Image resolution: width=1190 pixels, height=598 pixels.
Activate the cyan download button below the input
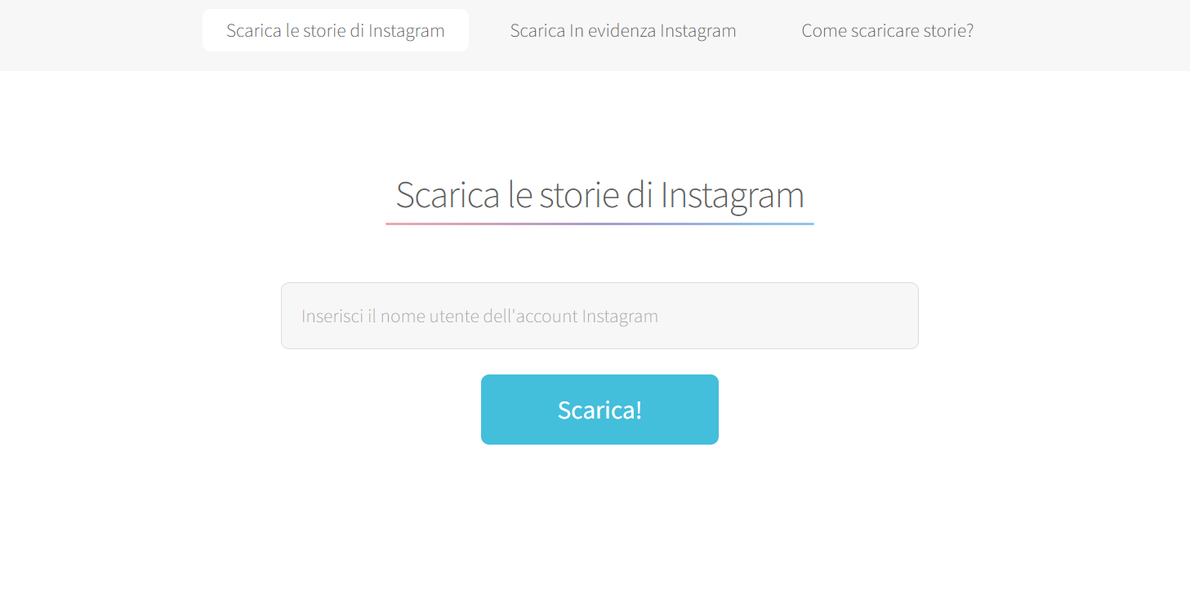tap(599, 410)
